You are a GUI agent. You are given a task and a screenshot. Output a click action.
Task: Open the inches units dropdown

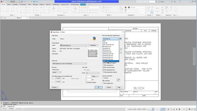(x=95, y=76)
